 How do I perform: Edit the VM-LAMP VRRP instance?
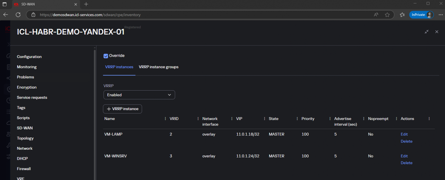(404, 134)
